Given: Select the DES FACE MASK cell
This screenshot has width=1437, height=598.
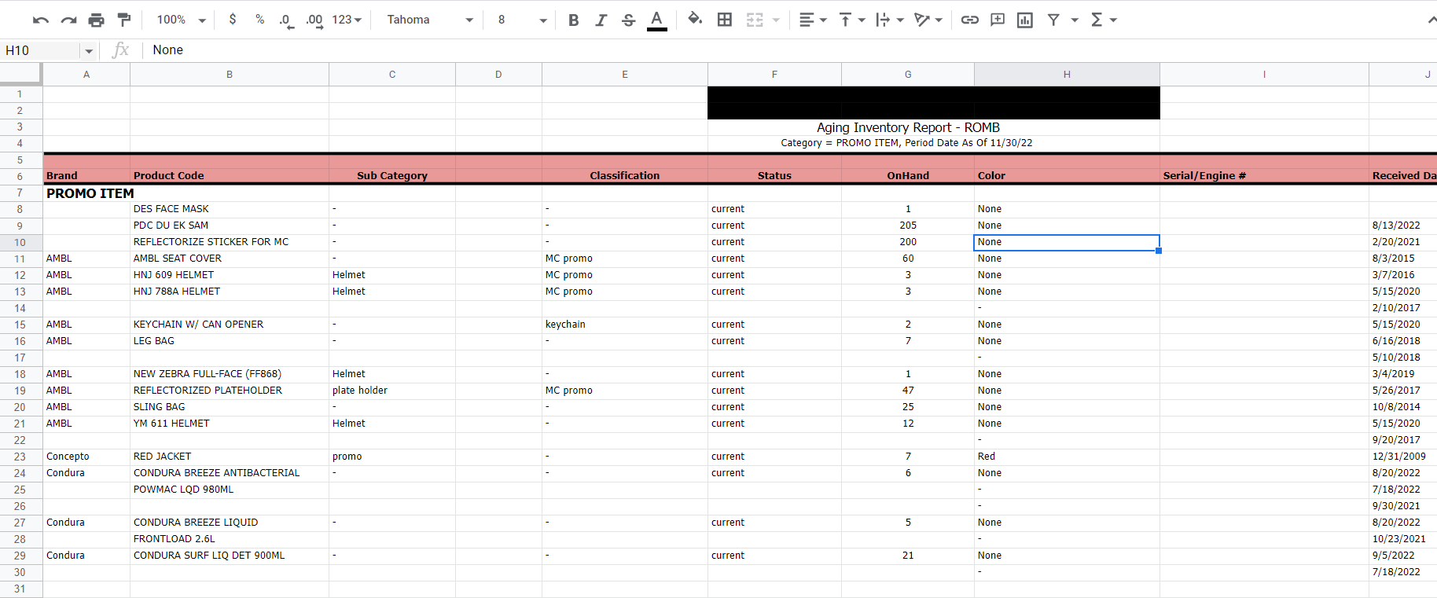Looking at the screenshot, I should click(230, 209).
